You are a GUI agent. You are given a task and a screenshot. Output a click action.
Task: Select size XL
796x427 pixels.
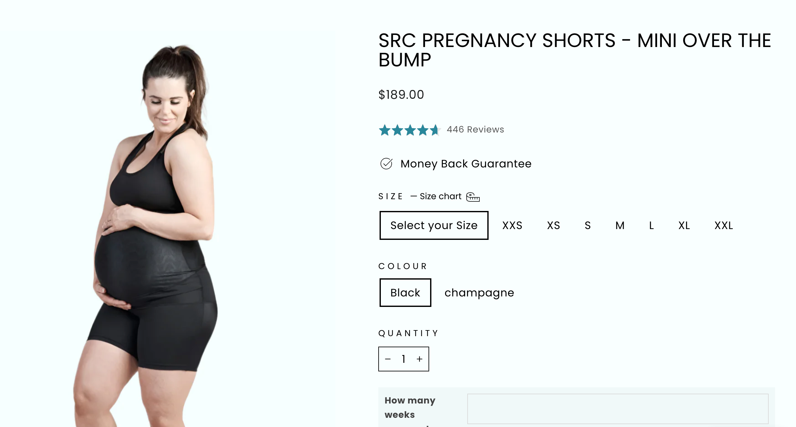tap(684, 226)
